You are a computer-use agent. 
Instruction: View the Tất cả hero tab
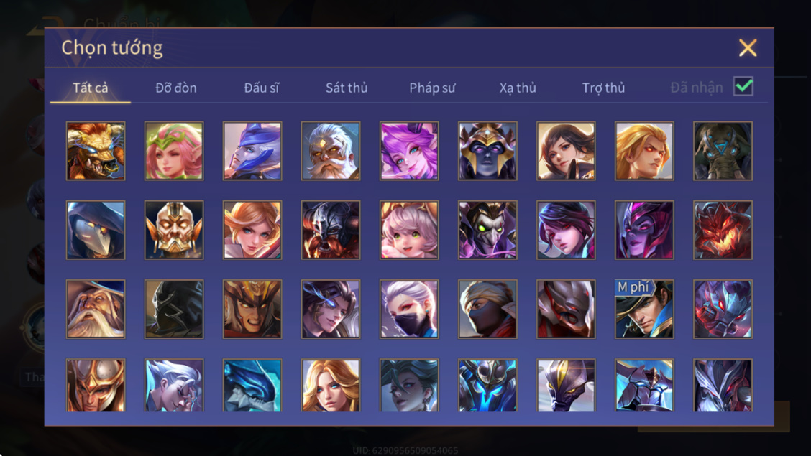(91, 88)
